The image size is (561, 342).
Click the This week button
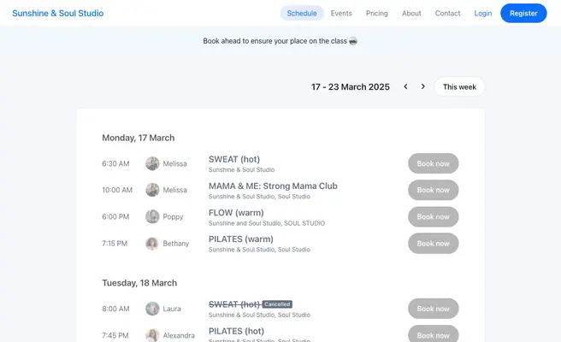[459, 86]
